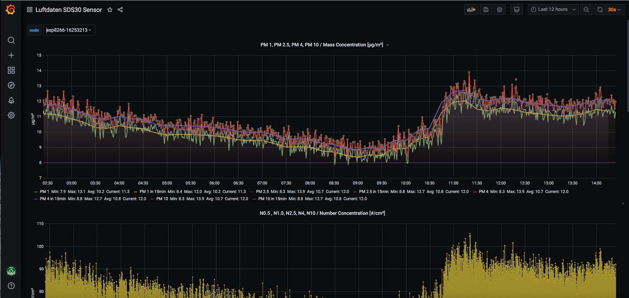Click the PM 10 in 15min legend color
The width and height of the screenshot is (629, 298).
pyautogui.click(x=254, y=199)
